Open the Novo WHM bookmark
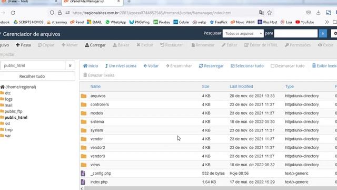This screenshot has width=337, height=190. (x=242, y=22)
